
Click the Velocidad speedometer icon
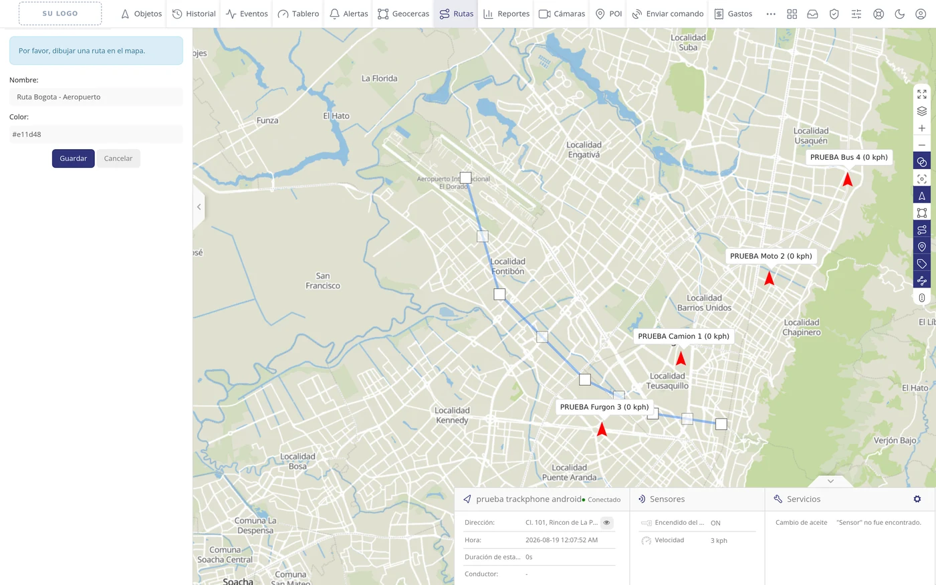pyautogui.click(x=646, y=540)
